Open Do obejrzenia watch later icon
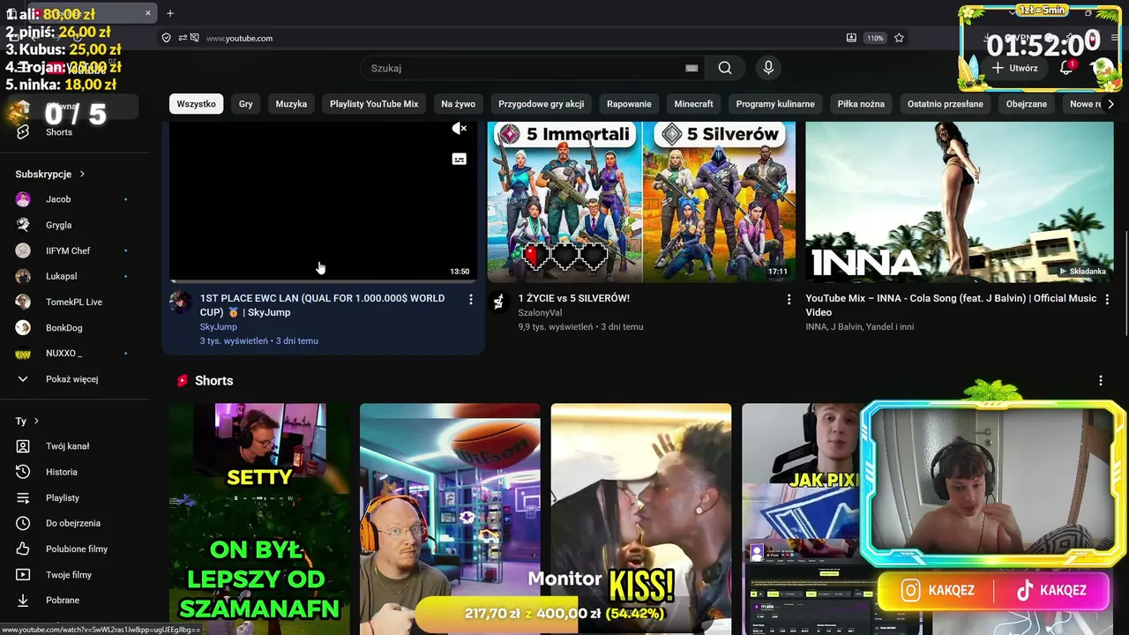Image resolution: width=1129 pixels, height=635 pixels. (23, 523)
